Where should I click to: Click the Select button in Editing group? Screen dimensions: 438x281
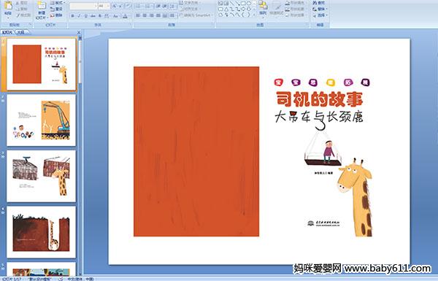click(320, 15)
